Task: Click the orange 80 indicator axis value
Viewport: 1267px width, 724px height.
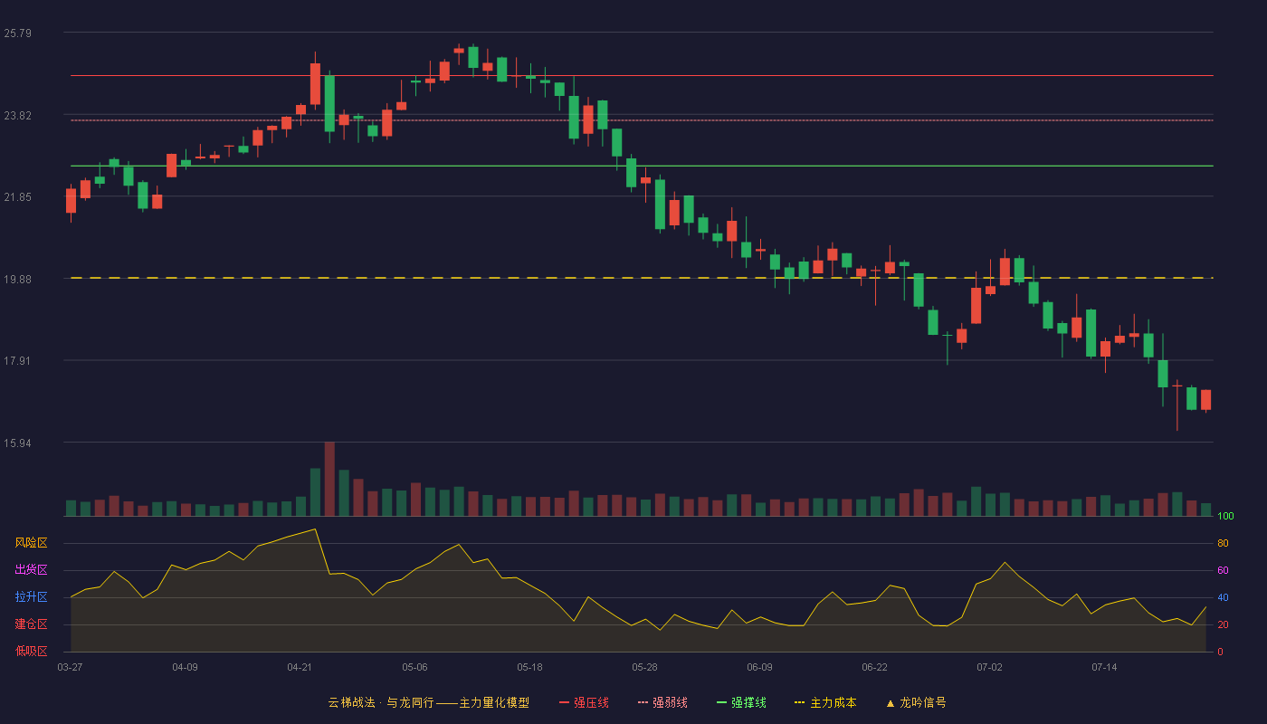Action: (1223, 543)
